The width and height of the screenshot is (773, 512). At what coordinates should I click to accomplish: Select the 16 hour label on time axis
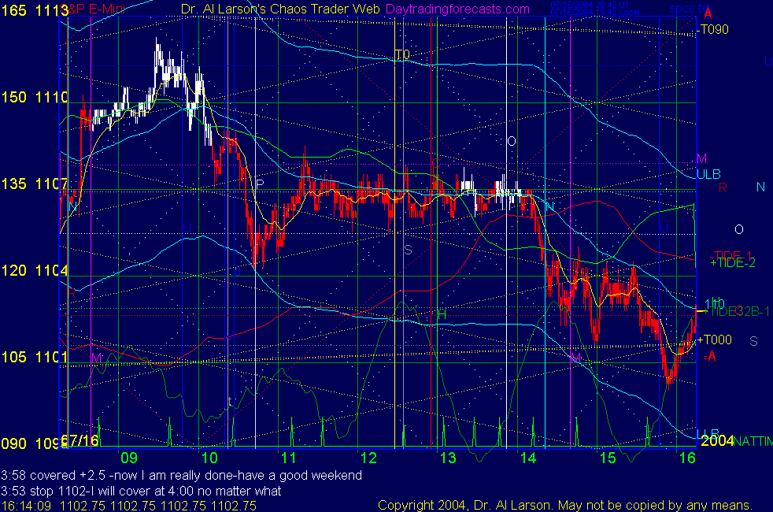click(687, 458)
